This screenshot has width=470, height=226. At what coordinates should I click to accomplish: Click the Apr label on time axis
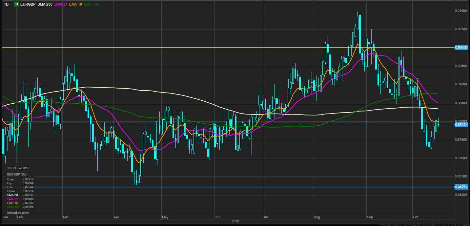pos(116,217)
